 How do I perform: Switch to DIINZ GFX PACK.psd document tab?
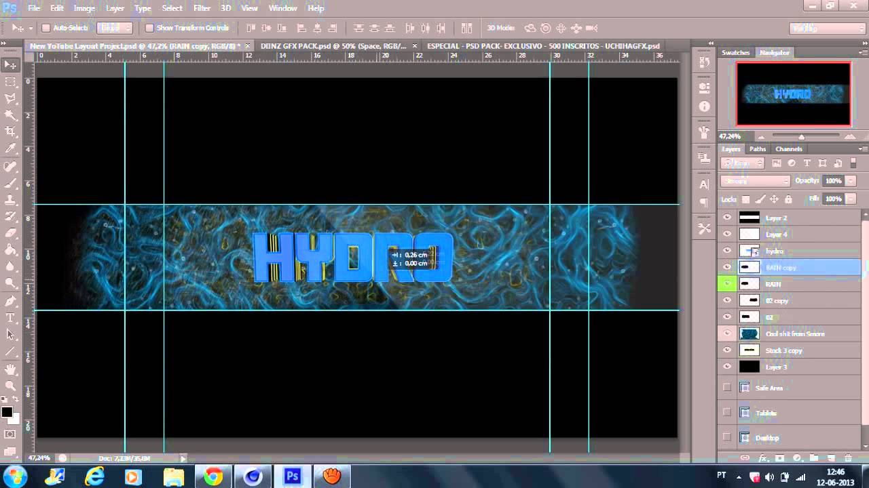(x=333, y=46)
